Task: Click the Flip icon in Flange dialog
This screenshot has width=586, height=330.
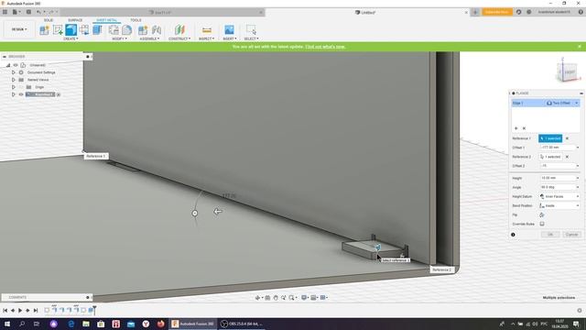Action: click(x=542, y=214)
